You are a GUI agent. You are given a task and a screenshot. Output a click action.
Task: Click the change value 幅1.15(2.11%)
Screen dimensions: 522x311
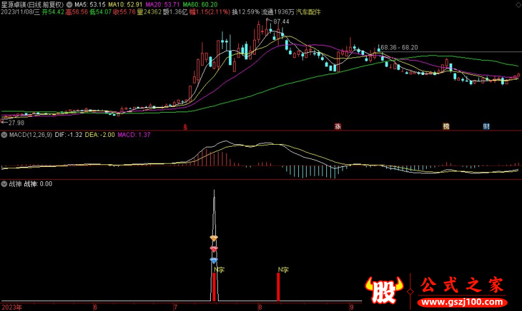(209, 12)
